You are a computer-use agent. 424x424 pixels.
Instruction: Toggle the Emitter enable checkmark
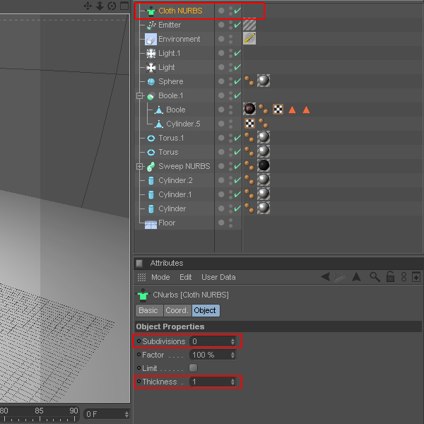tap(237, 25)
